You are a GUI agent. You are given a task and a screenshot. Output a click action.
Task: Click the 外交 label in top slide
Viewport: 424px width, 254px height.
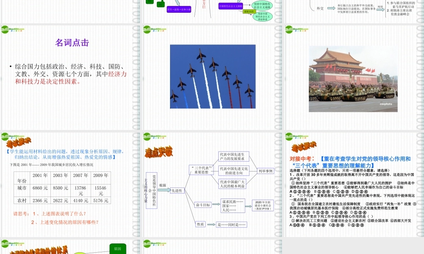(320, 8)
